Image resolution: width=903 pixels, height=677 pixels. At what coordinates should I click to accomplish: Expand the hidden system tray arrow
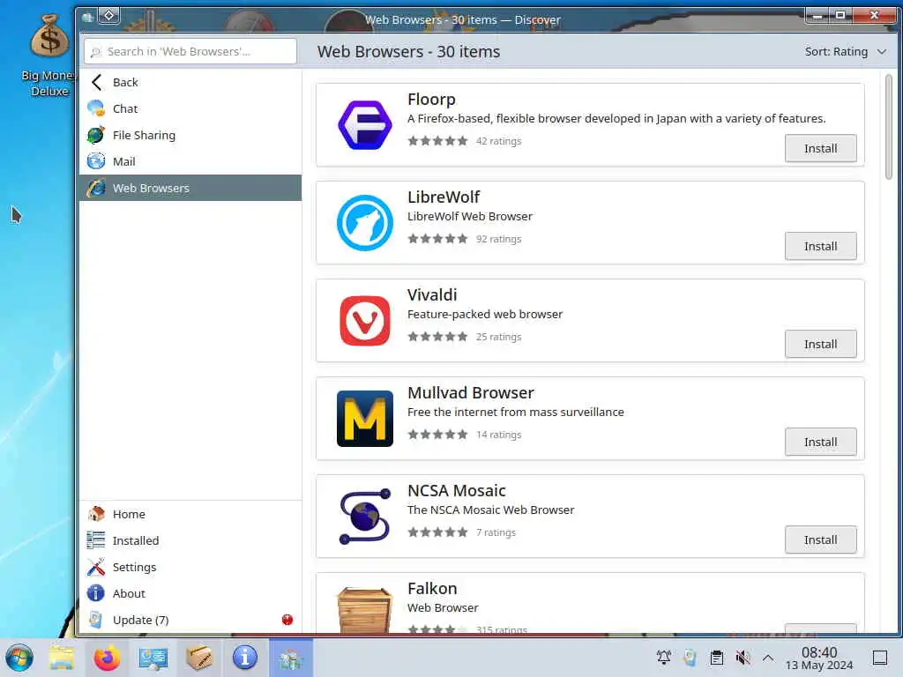(768, 658)
